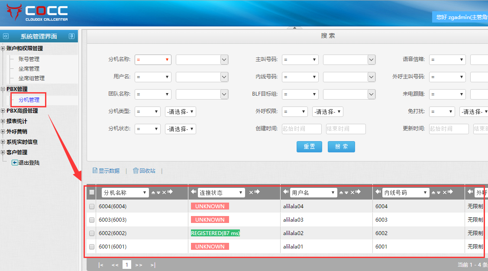Expand the PBX高级管理 tree node
The width and height of the screenshot is (488, 271).
click(3, 111)
